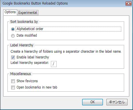Viewport: 133px width, 110px height.
Task: Click the Google Bookmarks Button Reloaded Options title
Action: tap(35, 3)
